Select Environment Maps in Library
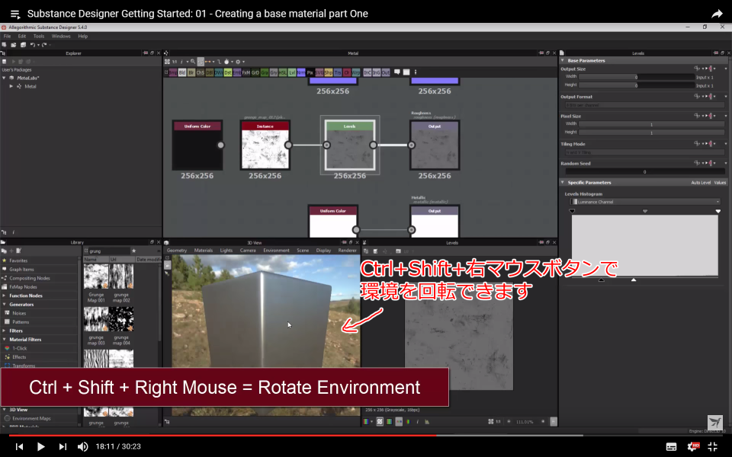Viewport: 732px width, 457px height. (x=31, y=418)
